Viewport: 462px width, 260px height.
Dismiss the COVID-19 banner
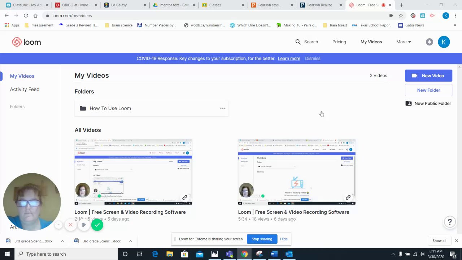tap(313, 58)
